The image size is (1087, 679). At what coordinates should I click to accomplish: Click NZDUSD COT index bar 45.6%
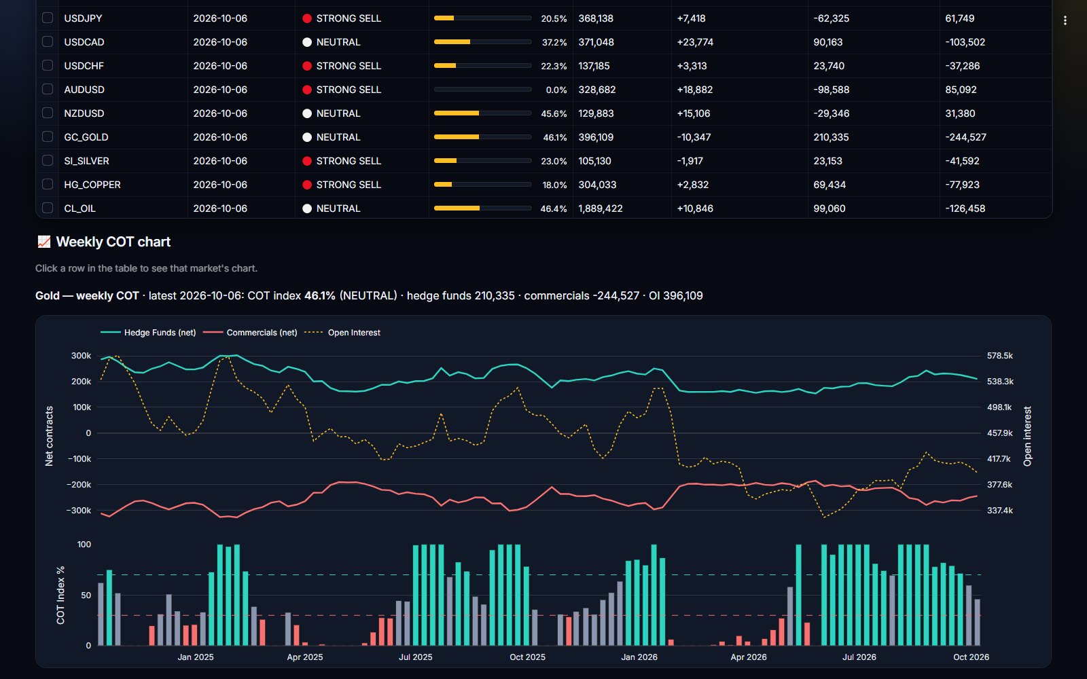pyautogui.click(x=482, y=113)
